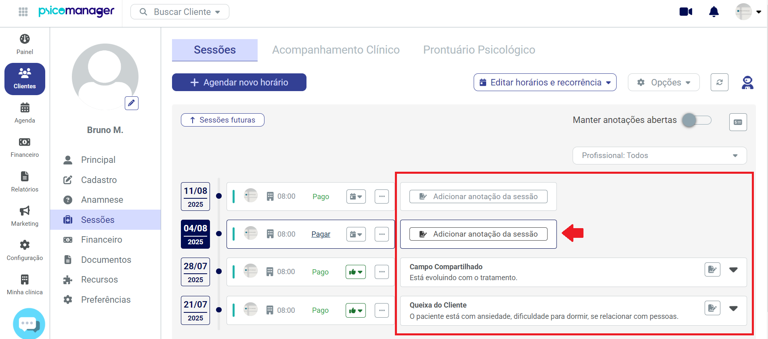This screenshot has width=768, height=339.
Task: Click the card view icon button
Action: pyautogui.click(x=738, y=122)
